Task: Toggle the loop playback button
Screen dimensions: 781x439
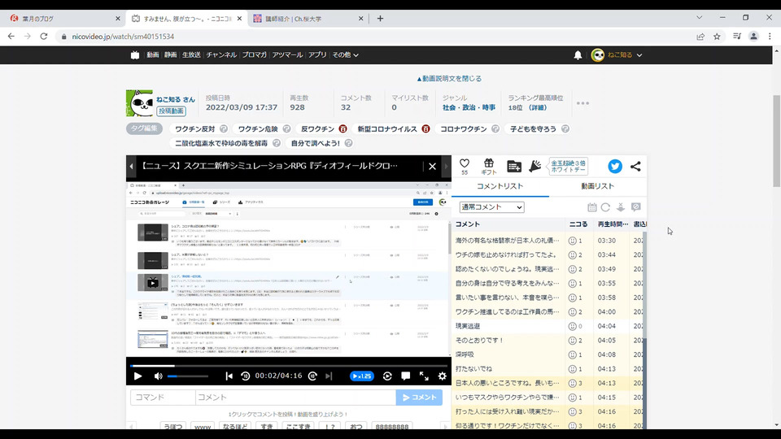Action: click(387, 376)
